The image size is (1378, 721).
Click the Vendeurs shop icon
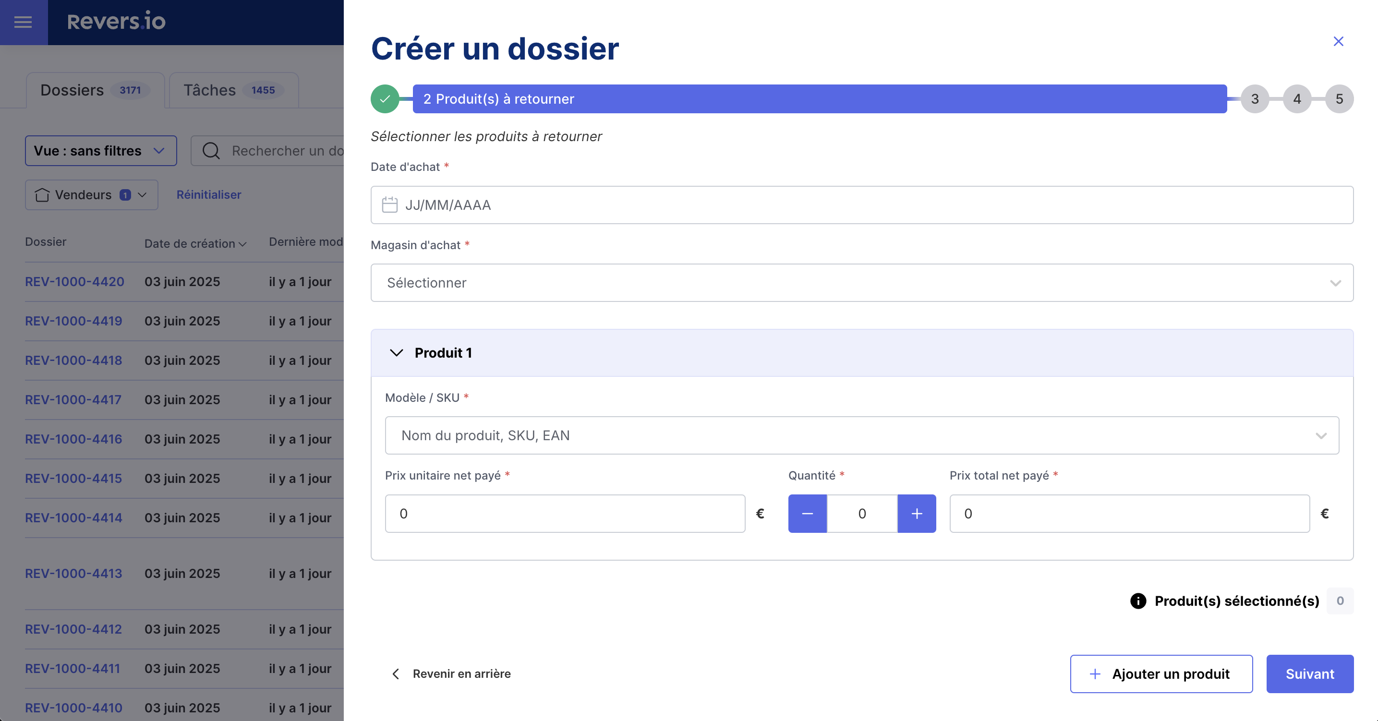point(42,195)
